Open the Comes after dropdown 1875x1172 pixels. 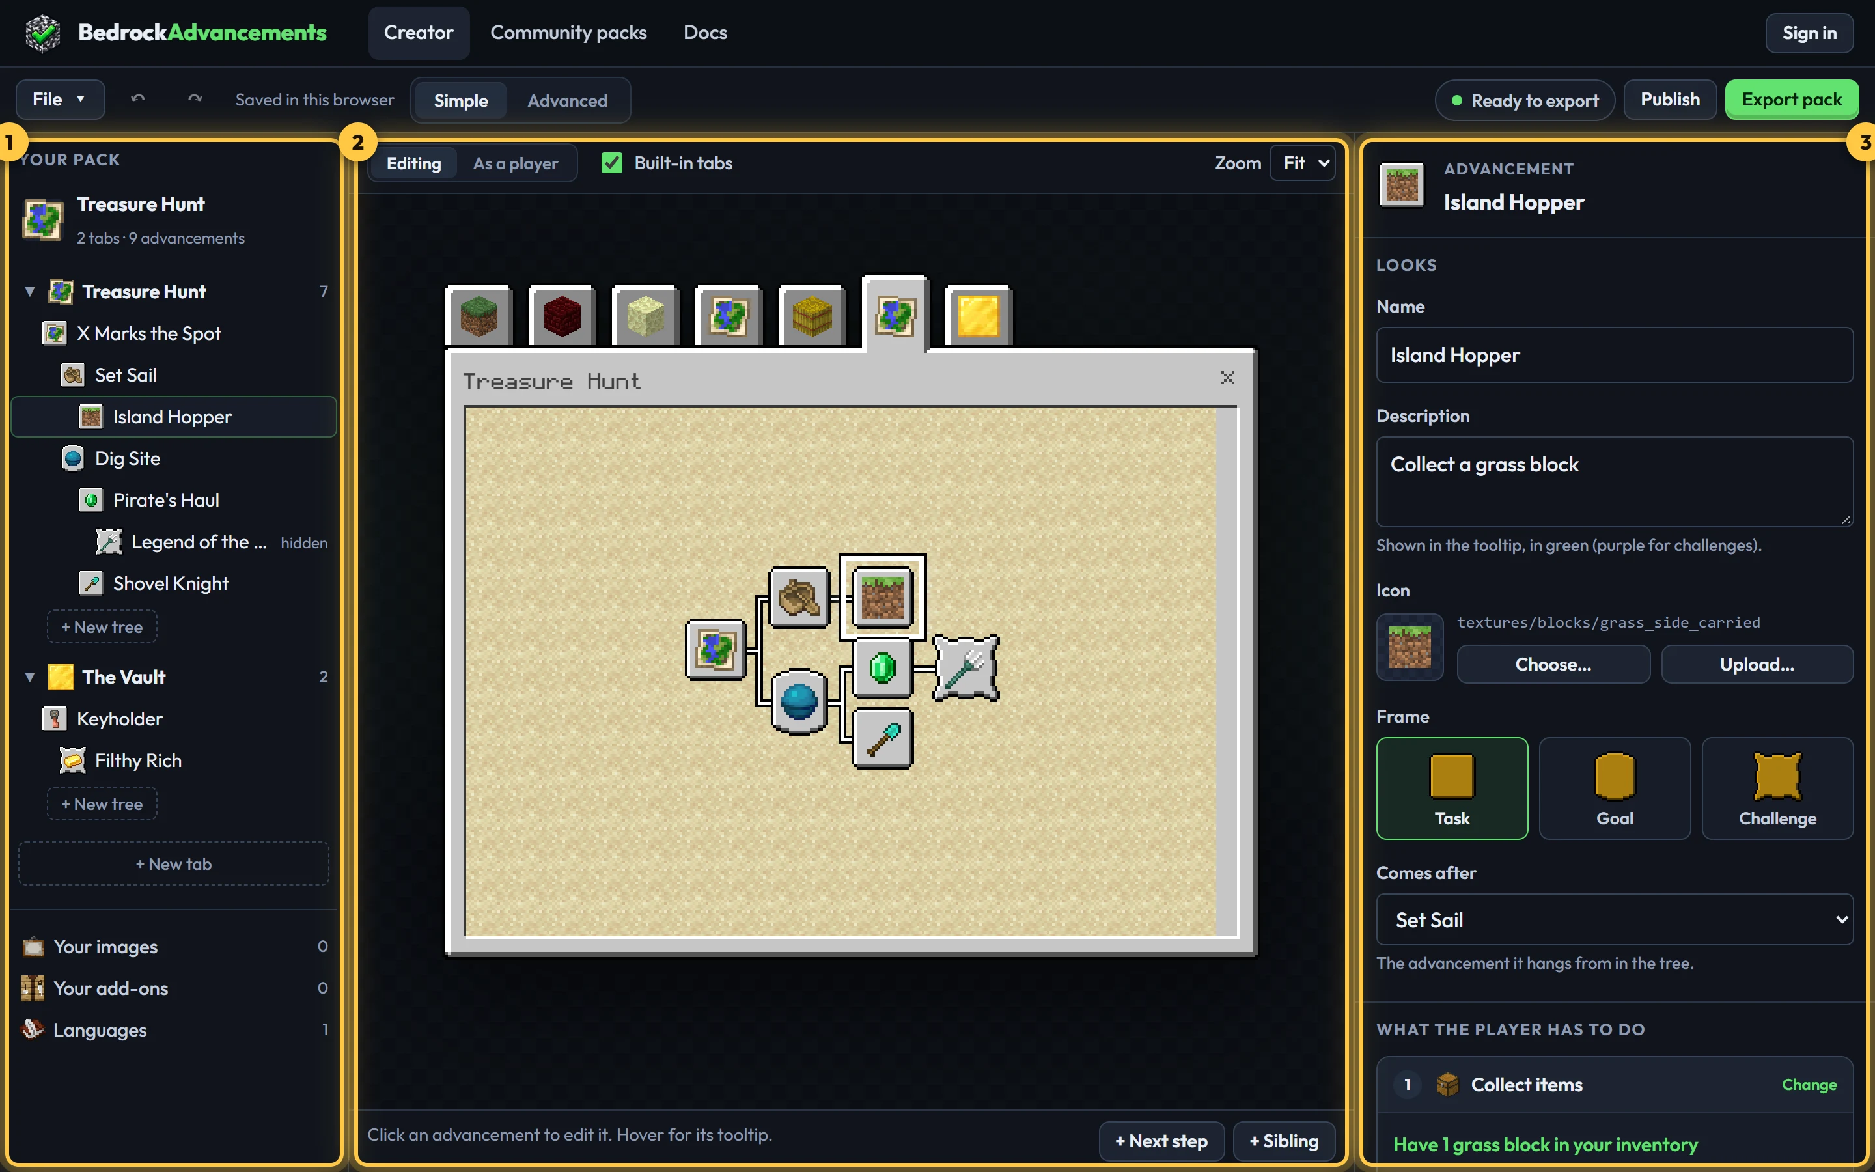click(x=1615, y=919)
